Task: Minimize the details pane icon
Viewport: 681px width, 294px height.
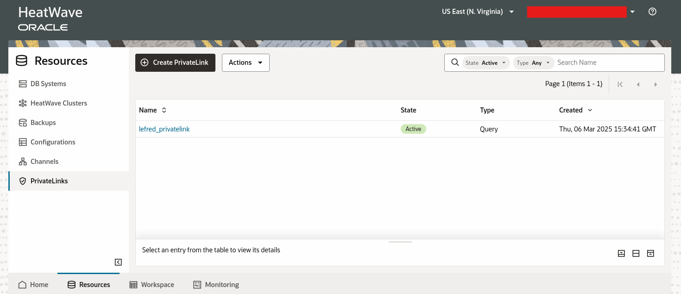Action: coord(621,253)
